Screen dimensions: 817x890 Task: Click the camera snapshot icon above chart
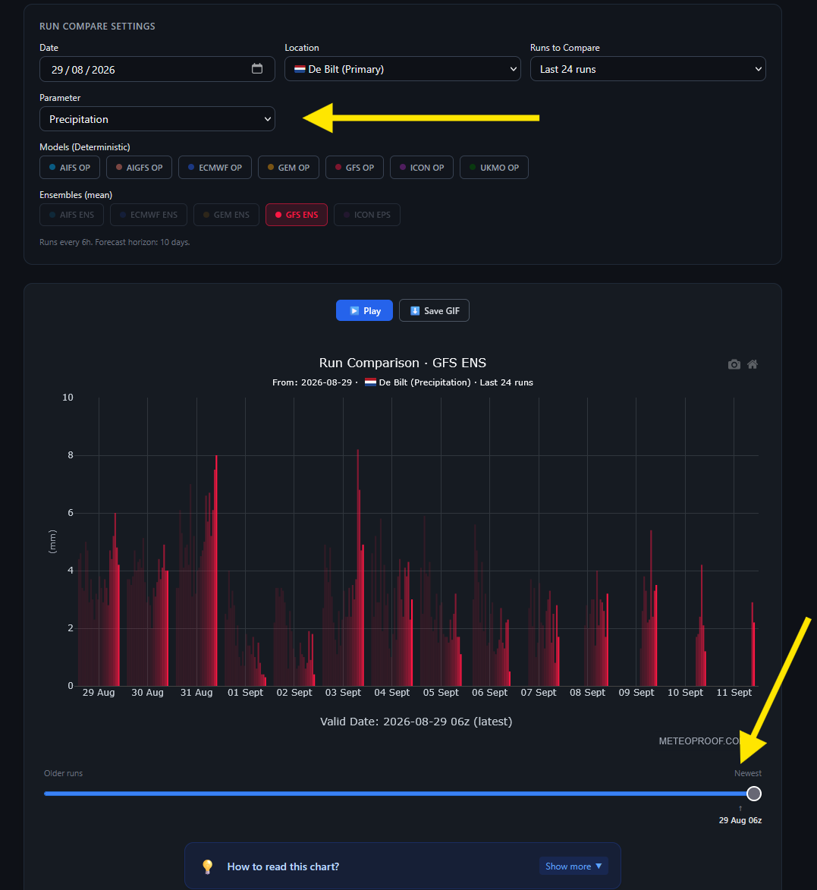coord(734,364)
